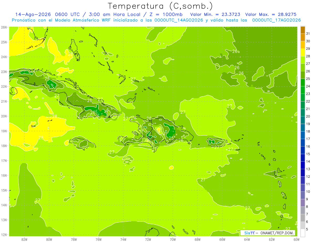Click the colorbar label '5'
Screen dimensions: 315x243
click(x=307, y=229)
